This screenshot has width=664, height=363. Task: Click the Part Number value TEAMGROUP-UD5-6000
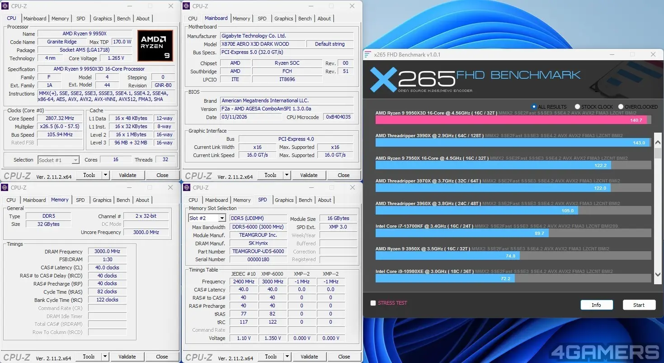coord(258,251)
